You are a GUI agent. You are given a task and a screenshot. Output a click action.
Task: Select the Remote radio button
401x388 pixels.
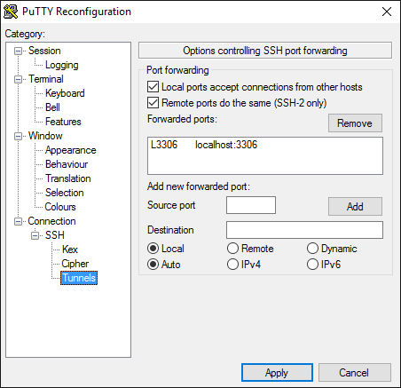(x=232, y=249)
